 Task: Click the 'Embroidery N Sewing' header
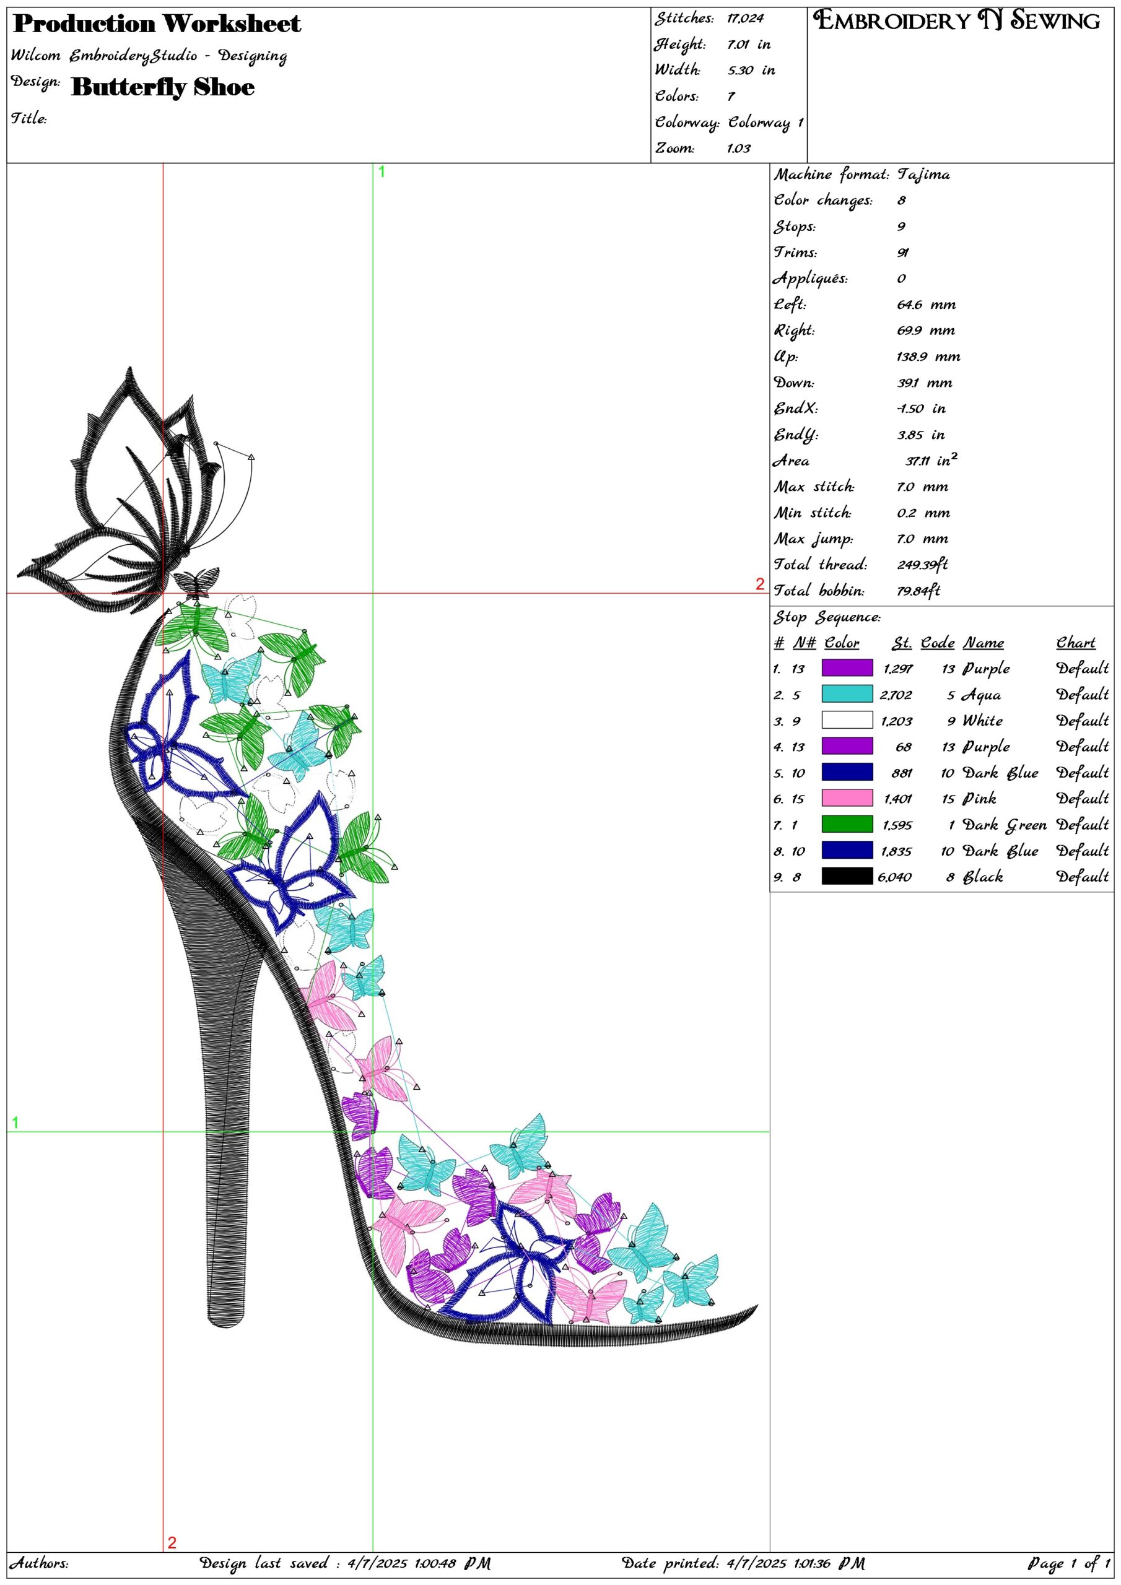[957, 20]
